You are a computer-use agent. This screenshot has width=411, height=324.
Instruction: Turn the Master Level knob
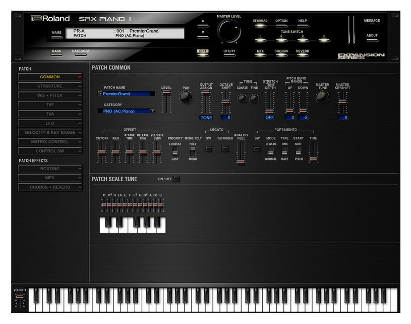click(229, 31)
